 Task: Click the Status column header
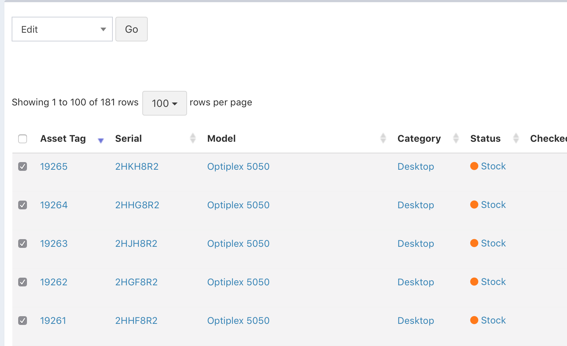[485, 138]
